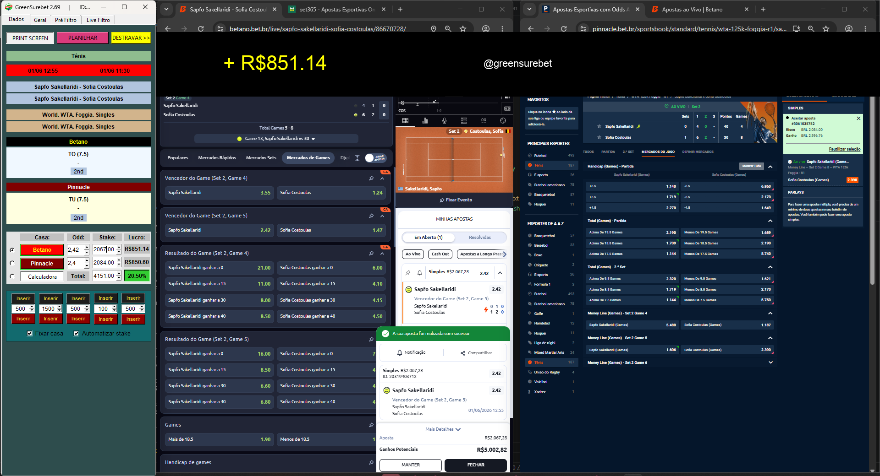Select the 2.º SET tab in Pinnacle markets
The height and width of the screenshot is (476, 880).
click(628, 152)
